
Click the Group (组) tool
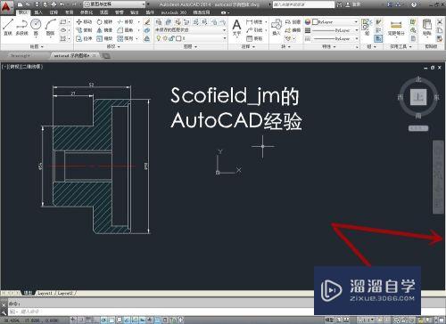click(367, 27)
